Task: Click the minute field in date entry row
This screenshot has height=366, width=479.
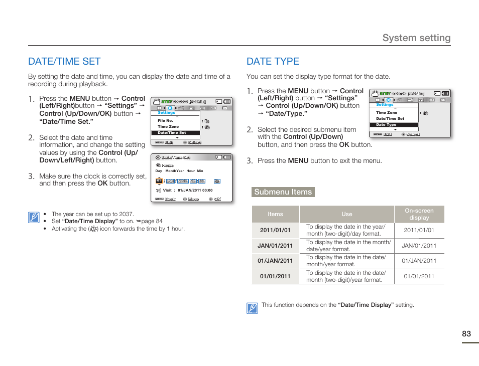Action: [202, 181]
